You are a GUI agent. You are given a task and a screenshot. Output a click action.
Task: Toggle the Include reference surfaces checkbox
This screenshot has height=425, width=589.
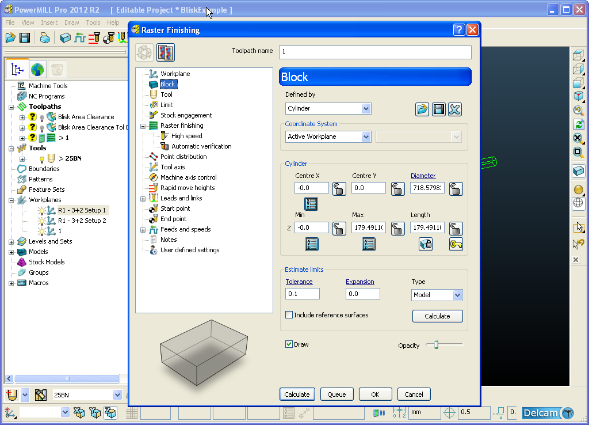pyautogui.click(x=289, y=315)
